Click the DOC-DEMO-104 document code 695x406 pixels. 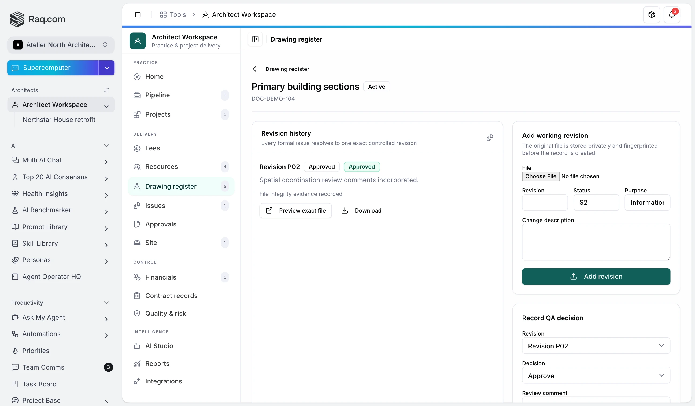(x=273, y=99)
